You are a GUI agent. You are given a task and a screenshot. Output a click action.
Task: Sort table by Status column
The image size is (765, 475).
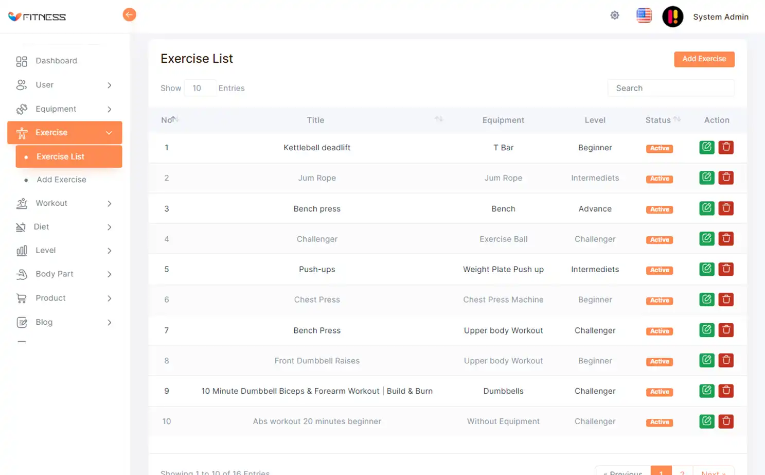(x=677, y=119)
